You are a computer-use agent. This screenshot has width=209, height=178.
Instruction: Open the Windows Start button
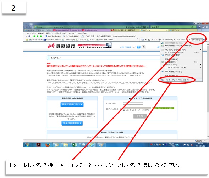[x=27, y=145]
